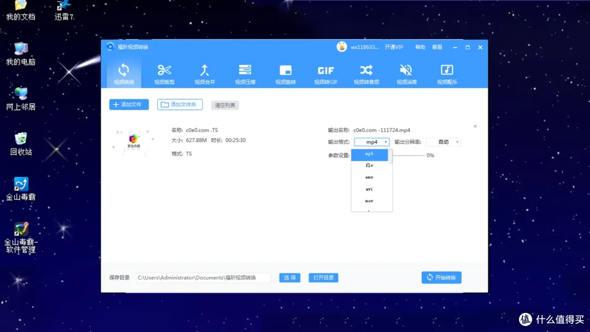Click the user avatar icon in title bar

(x=341, y=47)
